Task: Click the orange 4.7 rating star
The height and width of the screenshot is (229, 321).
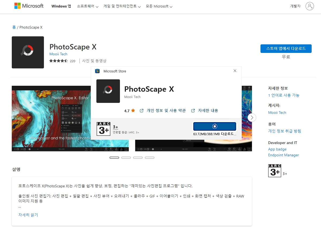Action: [x=133, y=111]
